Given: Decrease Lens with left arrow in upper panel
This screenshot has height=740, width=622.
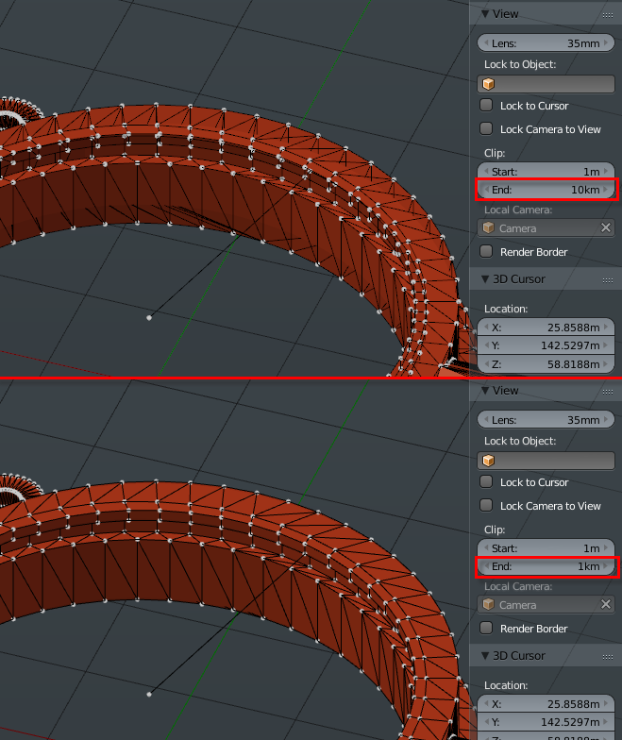Looking at the screenshot, I should [x=486, y=43].
